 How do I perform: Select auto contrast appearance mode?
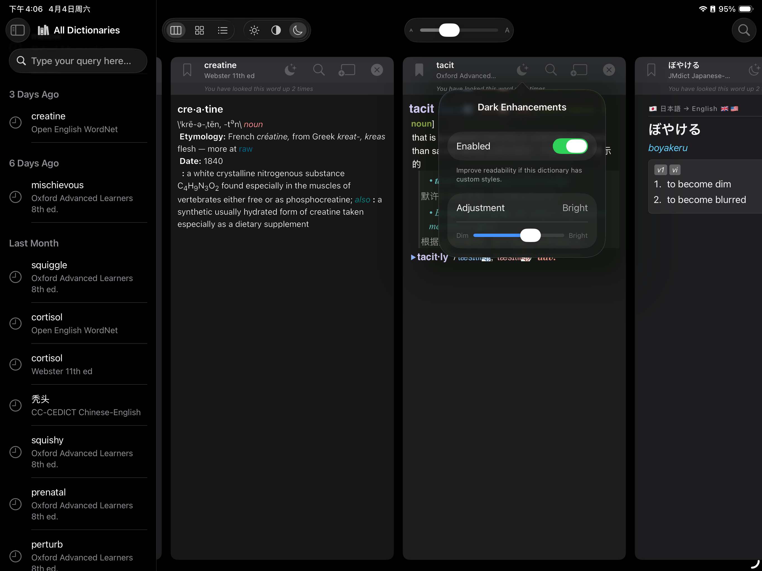point(276,30)
